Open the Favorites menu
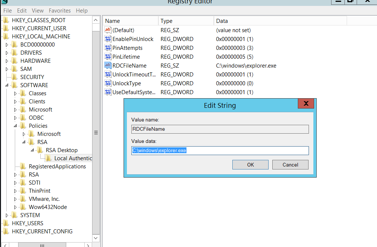The height and width of the screenshot is (247, 377). coord(60,11)
